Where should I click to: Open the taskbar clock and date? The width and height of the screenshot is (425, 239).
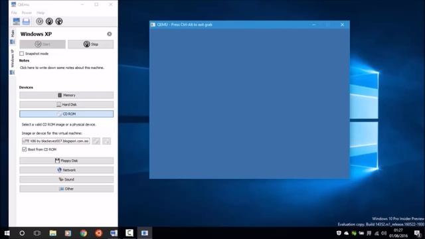point(398,233)
